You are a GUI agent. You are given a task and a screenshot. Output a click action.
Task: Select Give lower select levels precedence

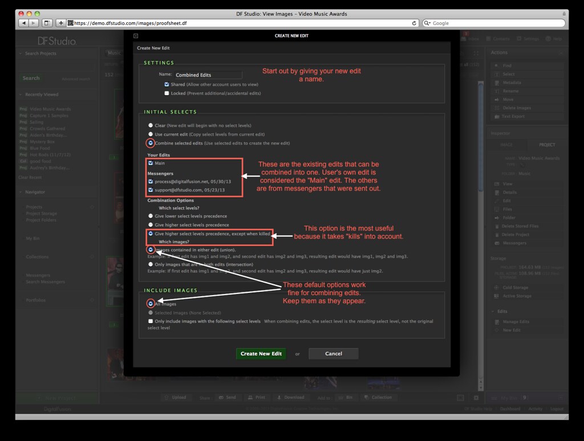[151, 216]
